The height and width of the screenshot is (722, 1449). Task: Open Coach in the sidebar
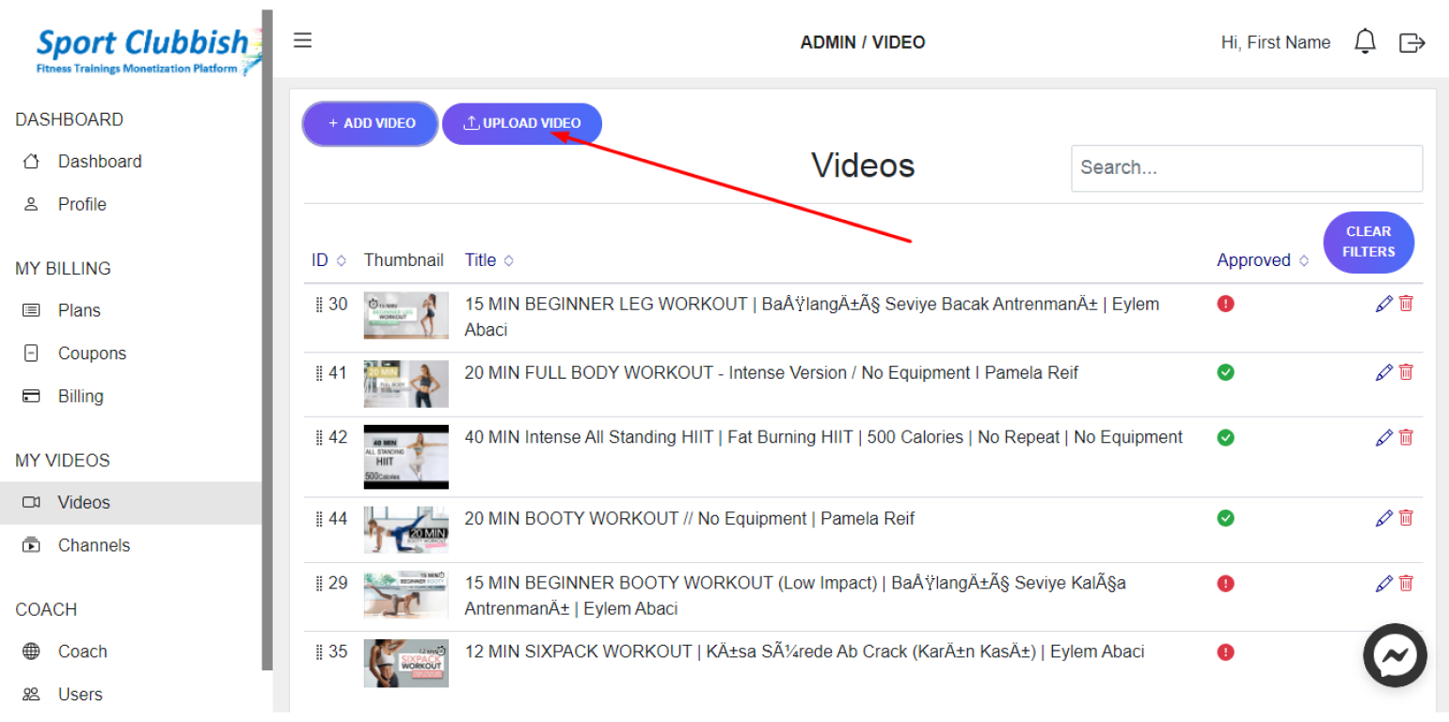(83, 651)
